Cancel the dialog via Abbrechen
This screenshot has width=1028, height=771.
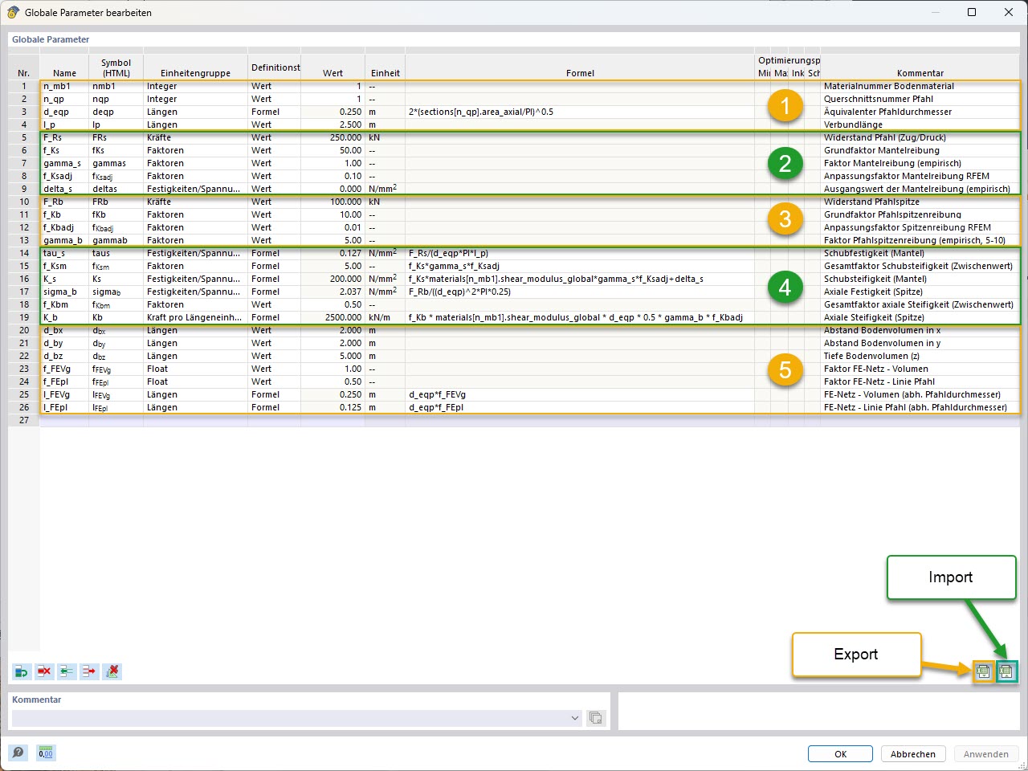[913, 753]
